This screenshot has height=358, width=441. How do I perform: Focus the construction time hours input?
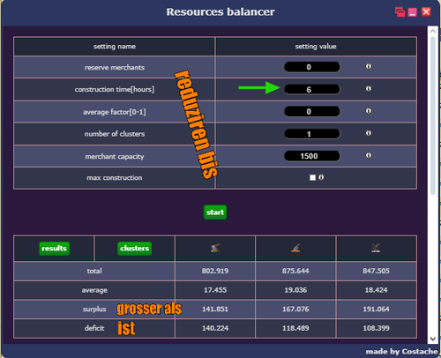tap(312, 89)
